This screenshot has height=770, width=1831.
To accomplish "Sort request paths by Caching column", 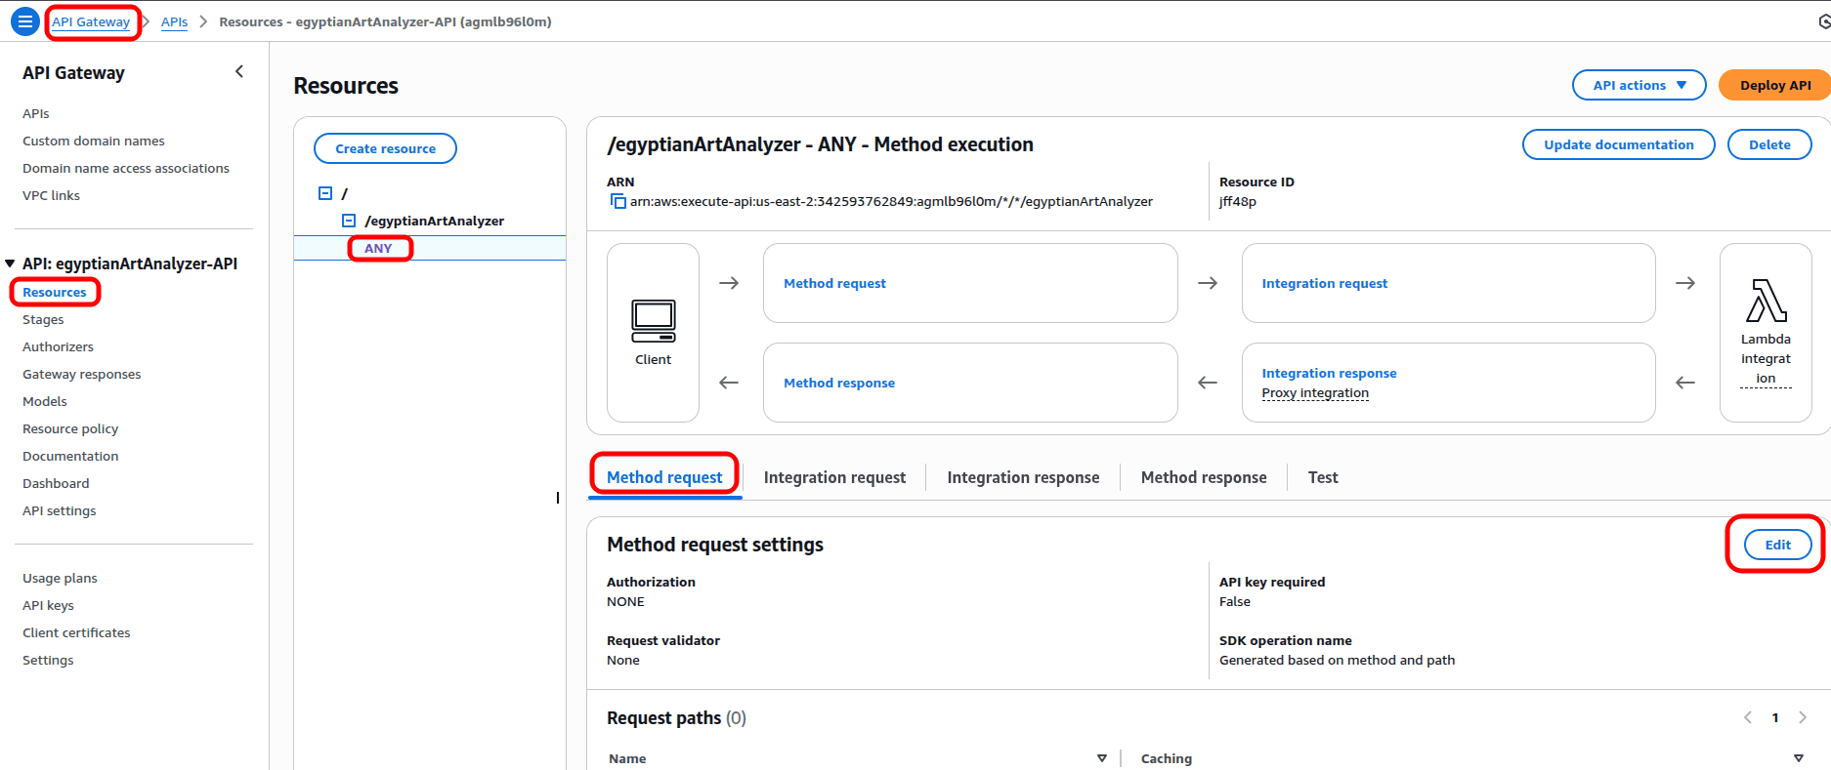I will tap(1798, 758).
